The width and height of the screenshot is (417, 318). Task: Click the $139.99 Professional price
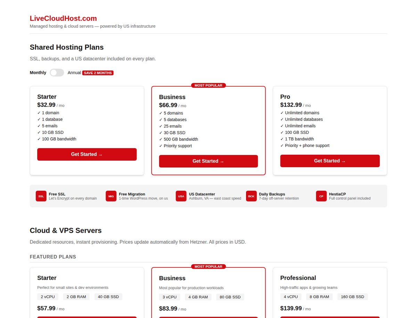(x=291, y=308)
